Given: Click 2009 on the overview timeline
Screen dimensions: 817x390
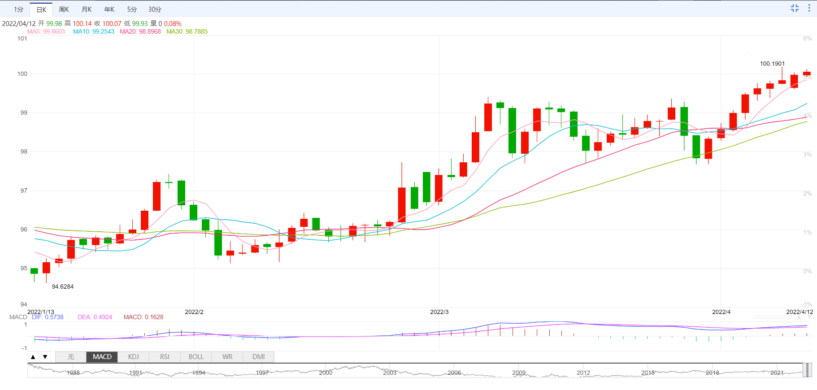Looking at the screenshot, I should click(x=519, y=373).
